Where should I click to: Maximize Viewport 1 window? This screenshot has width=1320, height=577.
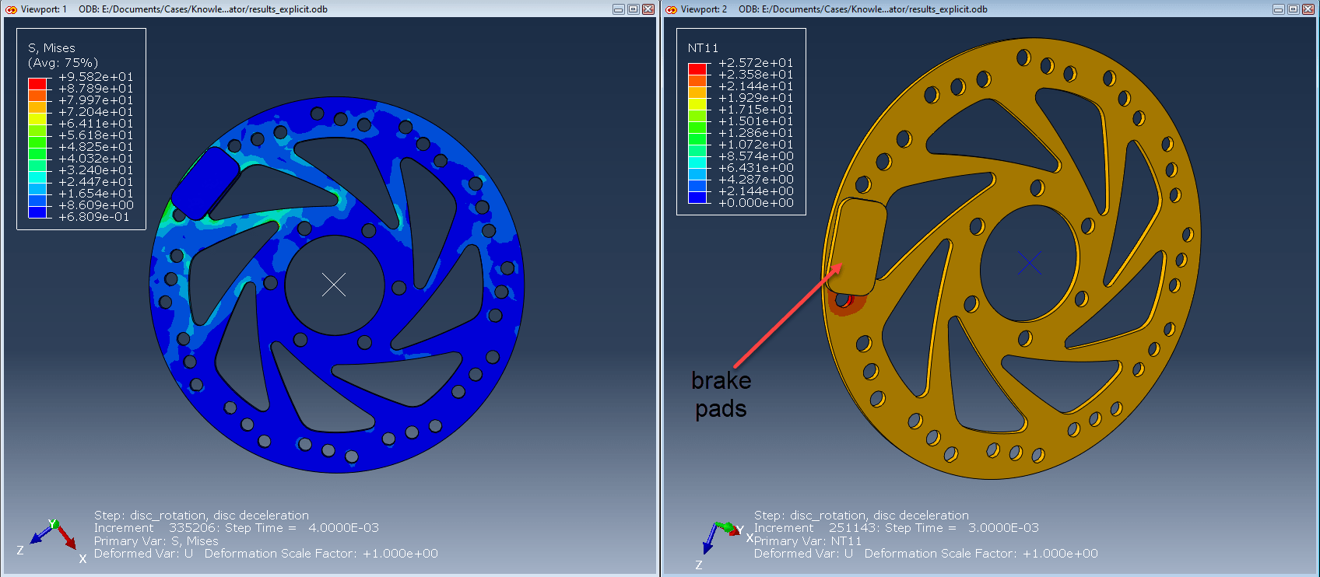(634, 9)
